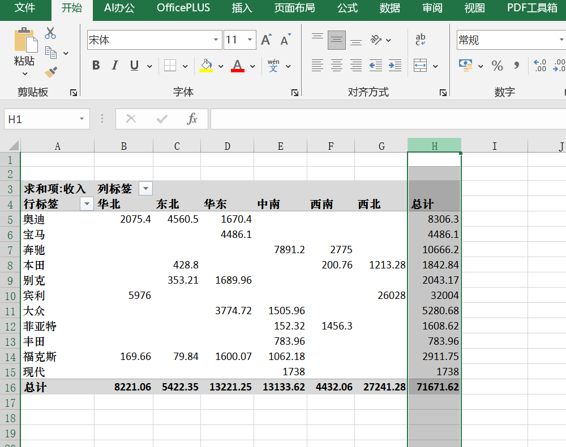The width and height of the screenshot is (566, 447).
Task: Open the AI办公 tab
Action: point(119,7)
